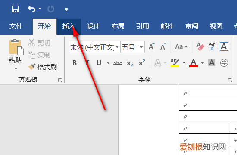Toggle Superscript x²

click(142, 63)
